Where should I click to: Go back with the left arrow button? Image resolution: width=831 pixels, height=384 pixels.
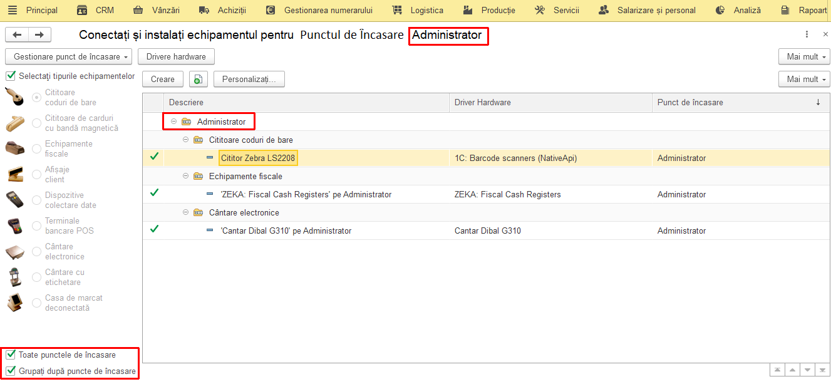click(x=17, y=35)
